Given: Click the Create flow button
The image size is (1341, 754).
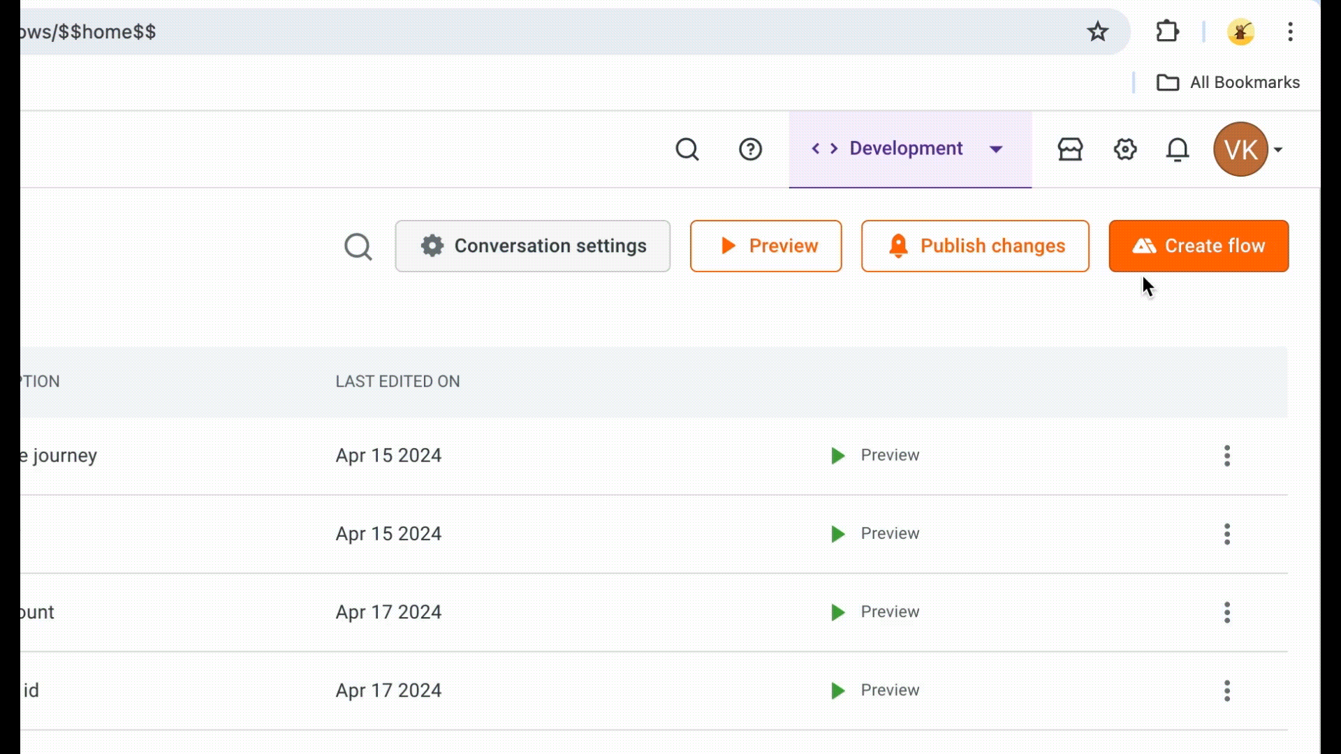Looking at the screenshot, I should click(1199, 246).
